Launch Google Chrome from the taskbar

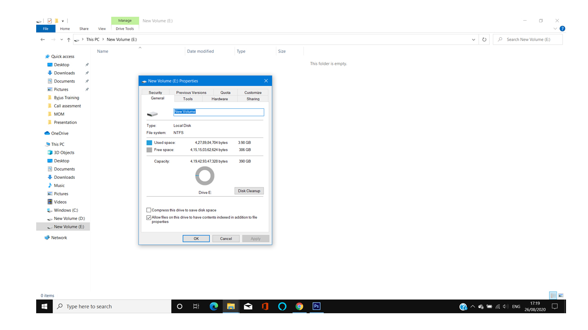tap(299, 306)
